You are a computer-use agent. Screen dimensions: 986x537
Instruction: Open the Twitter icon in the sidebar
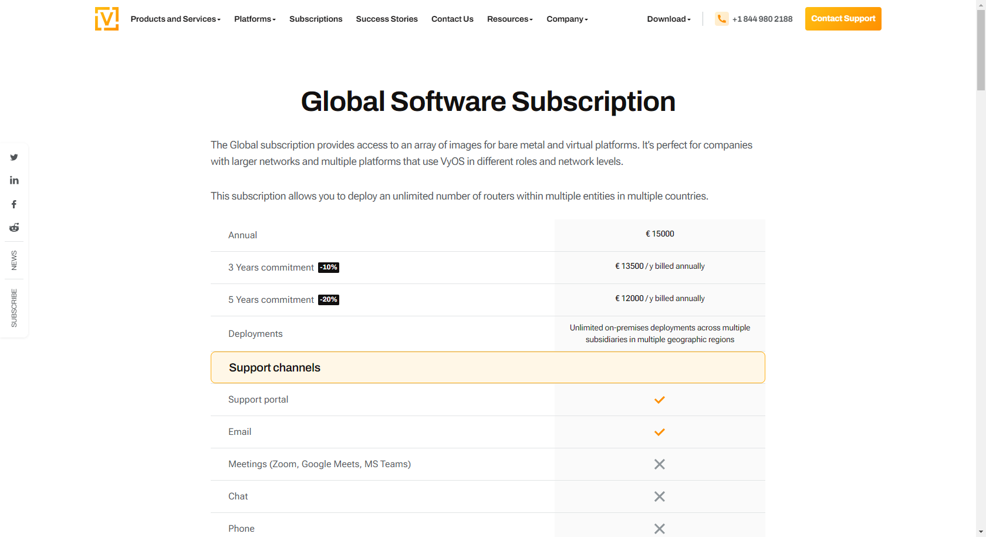[14, 157]
